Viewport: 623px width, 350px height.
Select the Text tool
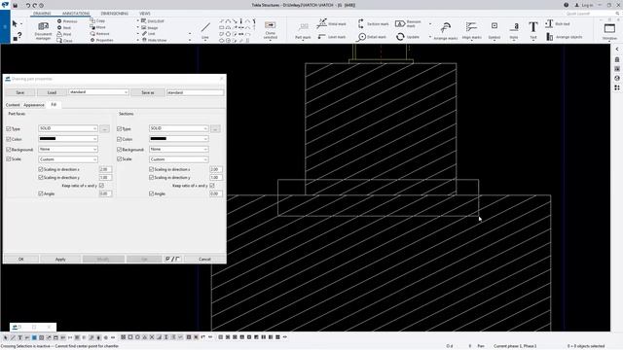533,30
